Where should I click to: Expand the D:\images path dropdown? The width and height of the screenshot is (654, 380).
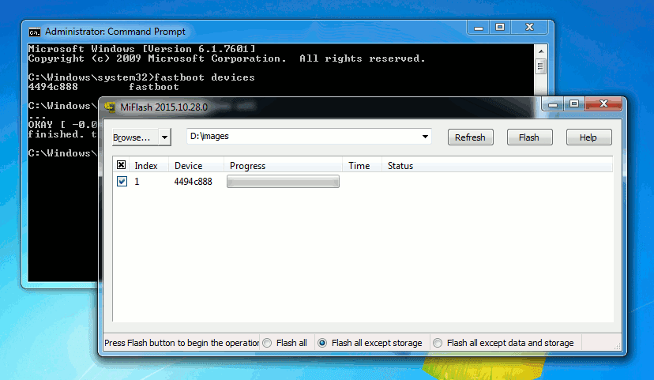(425, 137)
